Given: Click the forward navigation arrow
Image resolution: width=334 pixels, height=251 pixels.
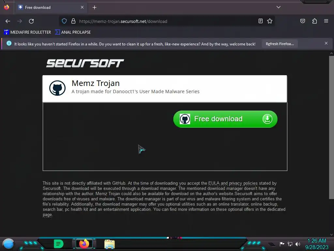Looking at the screenshot, I should (20, 21).
